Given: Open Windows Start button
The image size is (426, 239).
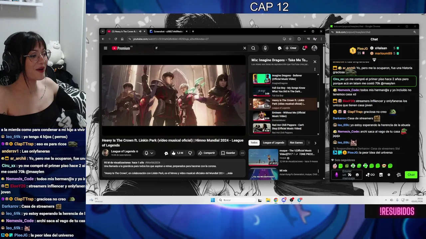Looking at the screenshot, I should coord(213,200).
